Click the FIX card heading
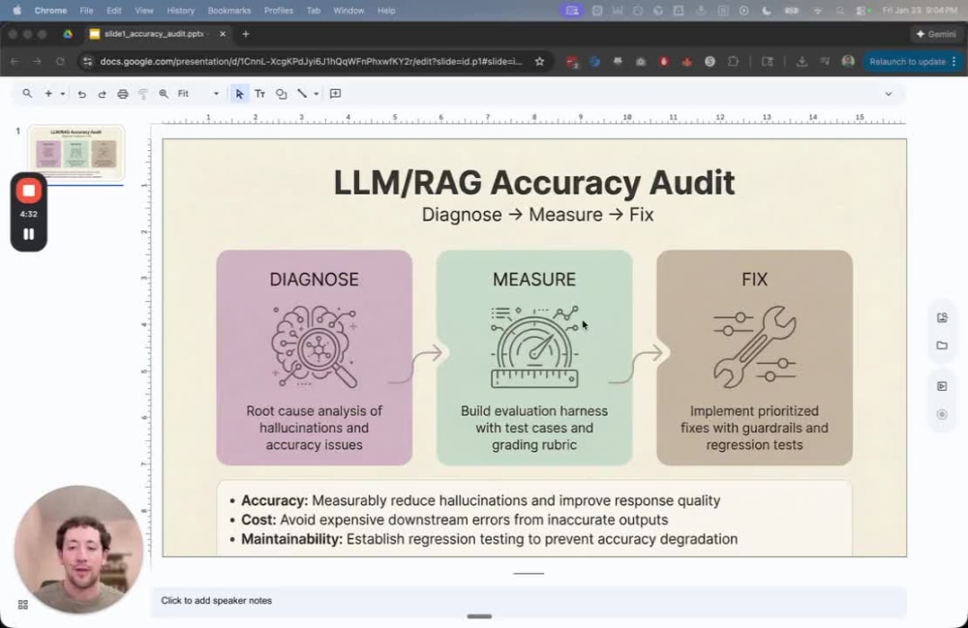Screen dimensions: 968x628 (x=754, y=280)
